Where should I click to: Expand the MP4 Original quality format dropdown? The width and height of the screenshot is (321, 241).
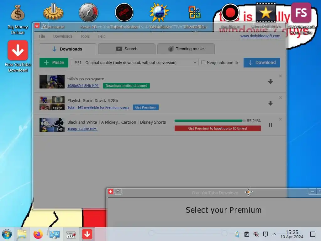pyautogui.click(x=135, y=62)
